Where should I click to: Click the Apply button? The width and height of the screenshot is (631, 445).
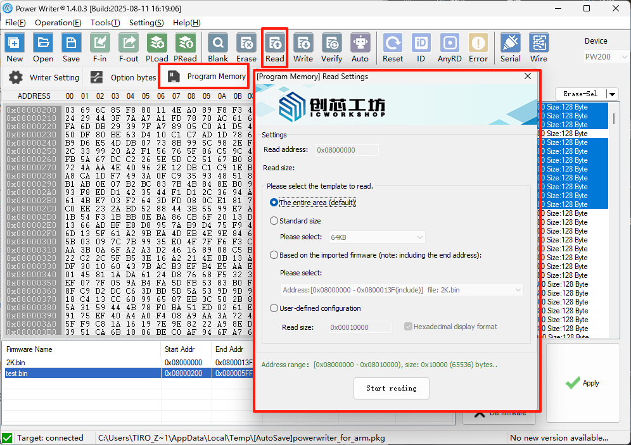pyautogui.click(x=582, y=383)
